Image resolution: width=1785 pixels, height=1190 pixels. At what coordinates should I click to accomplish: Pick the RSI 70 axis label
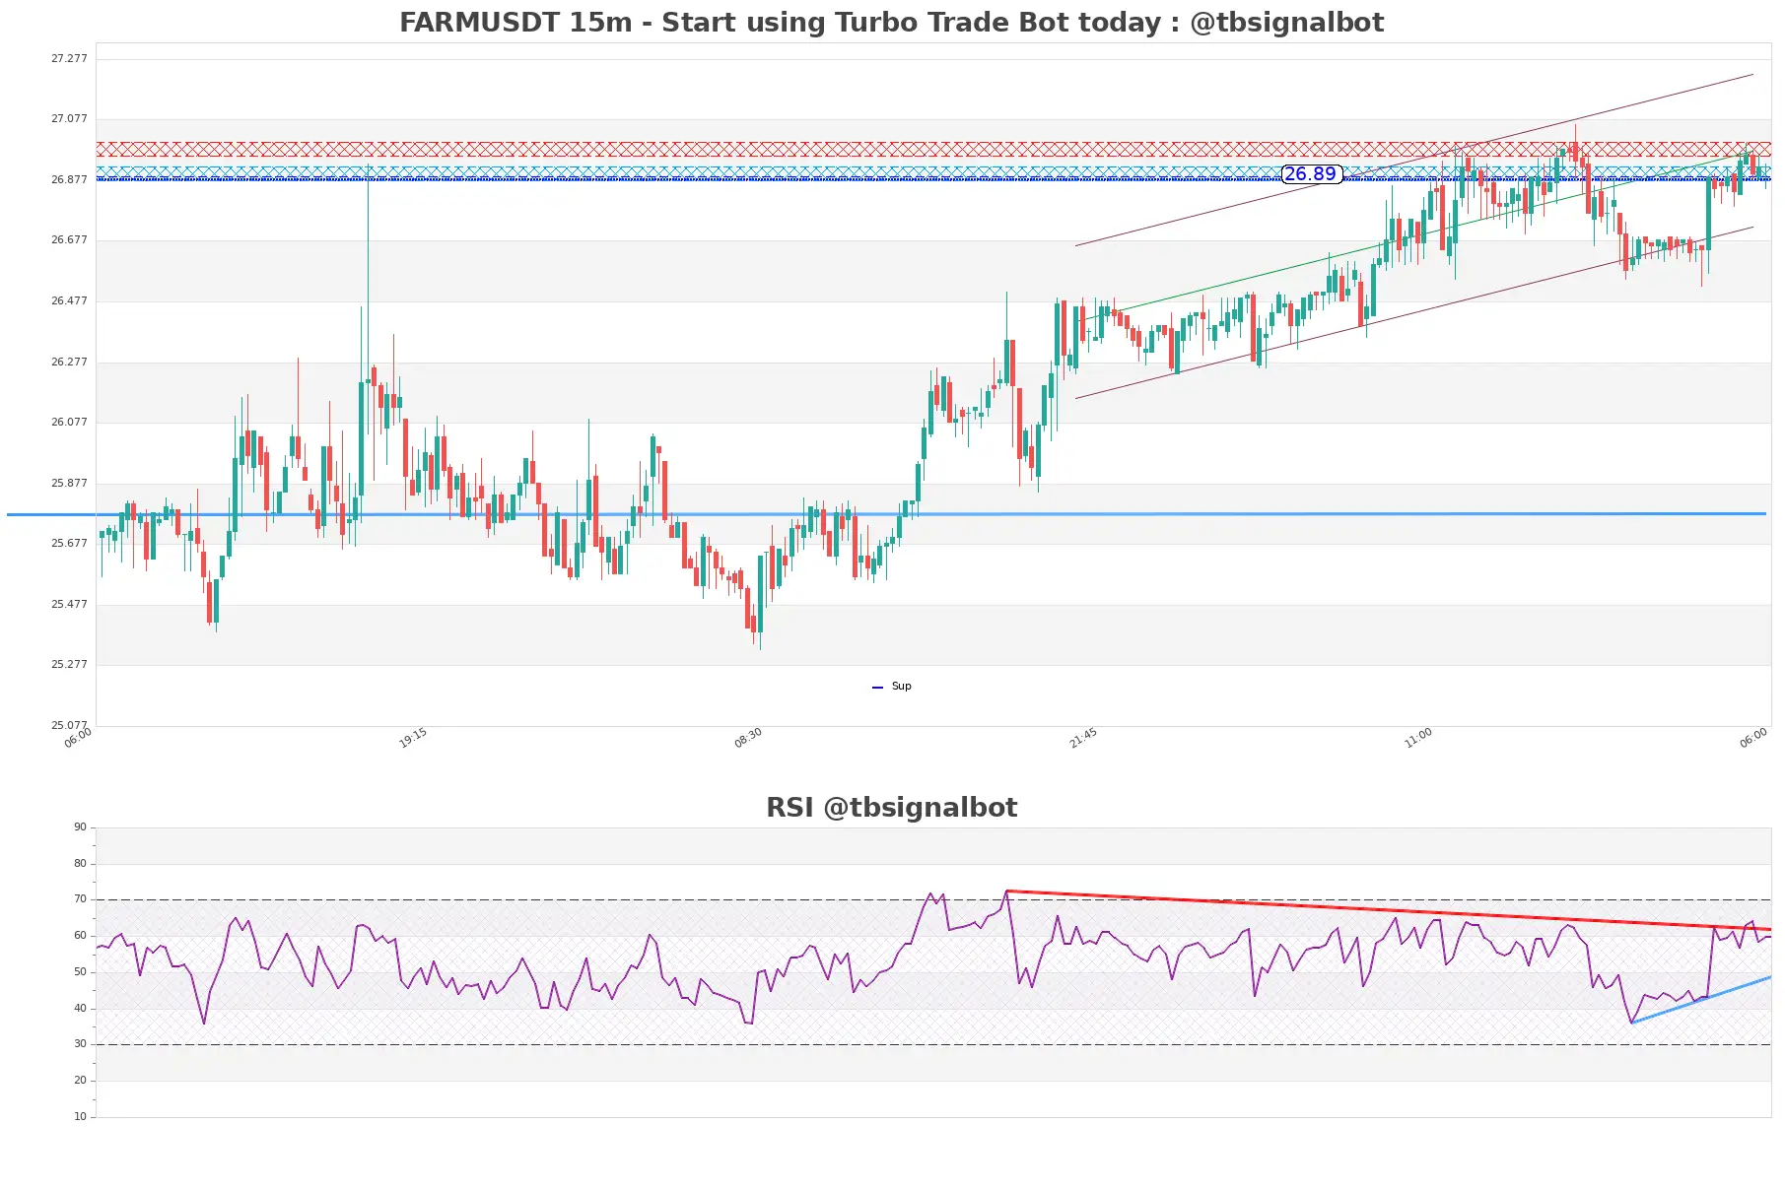[x=81, y=899]
